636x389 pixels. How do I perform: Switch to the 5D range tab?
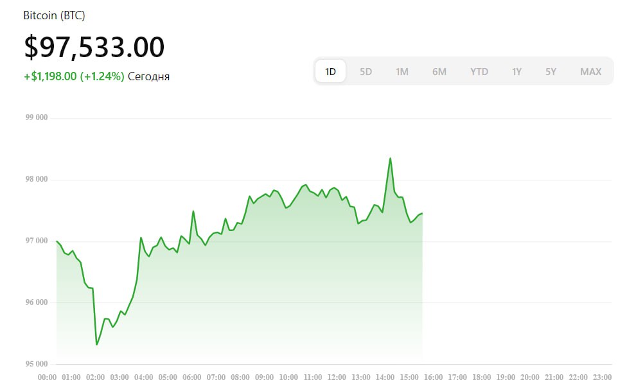[366, 71]
